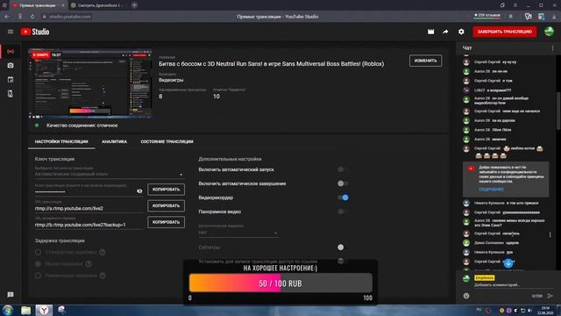
Task: Click the YouTube Studio logo
Action: 35,32
